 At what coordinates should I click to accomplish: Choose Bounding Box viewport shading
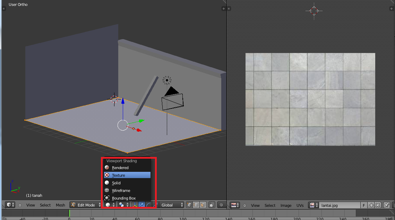coord(127,198)
